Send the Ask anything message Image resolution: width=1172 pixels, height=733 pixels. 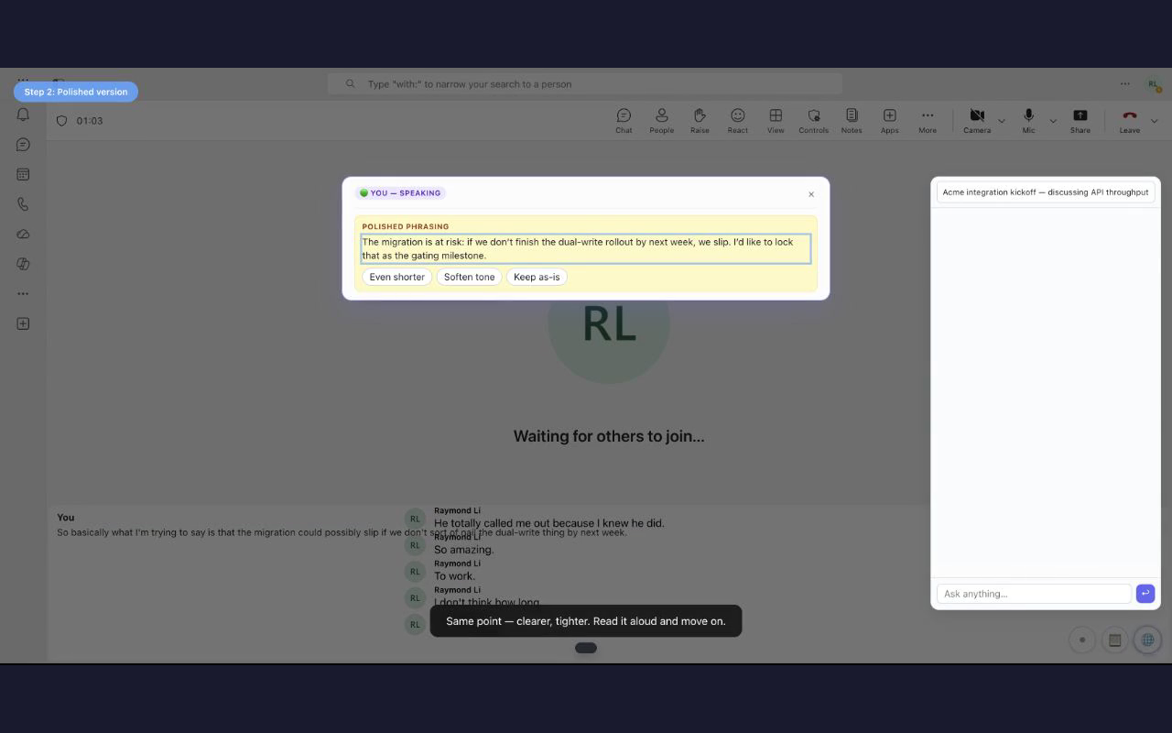[1145, 594]
